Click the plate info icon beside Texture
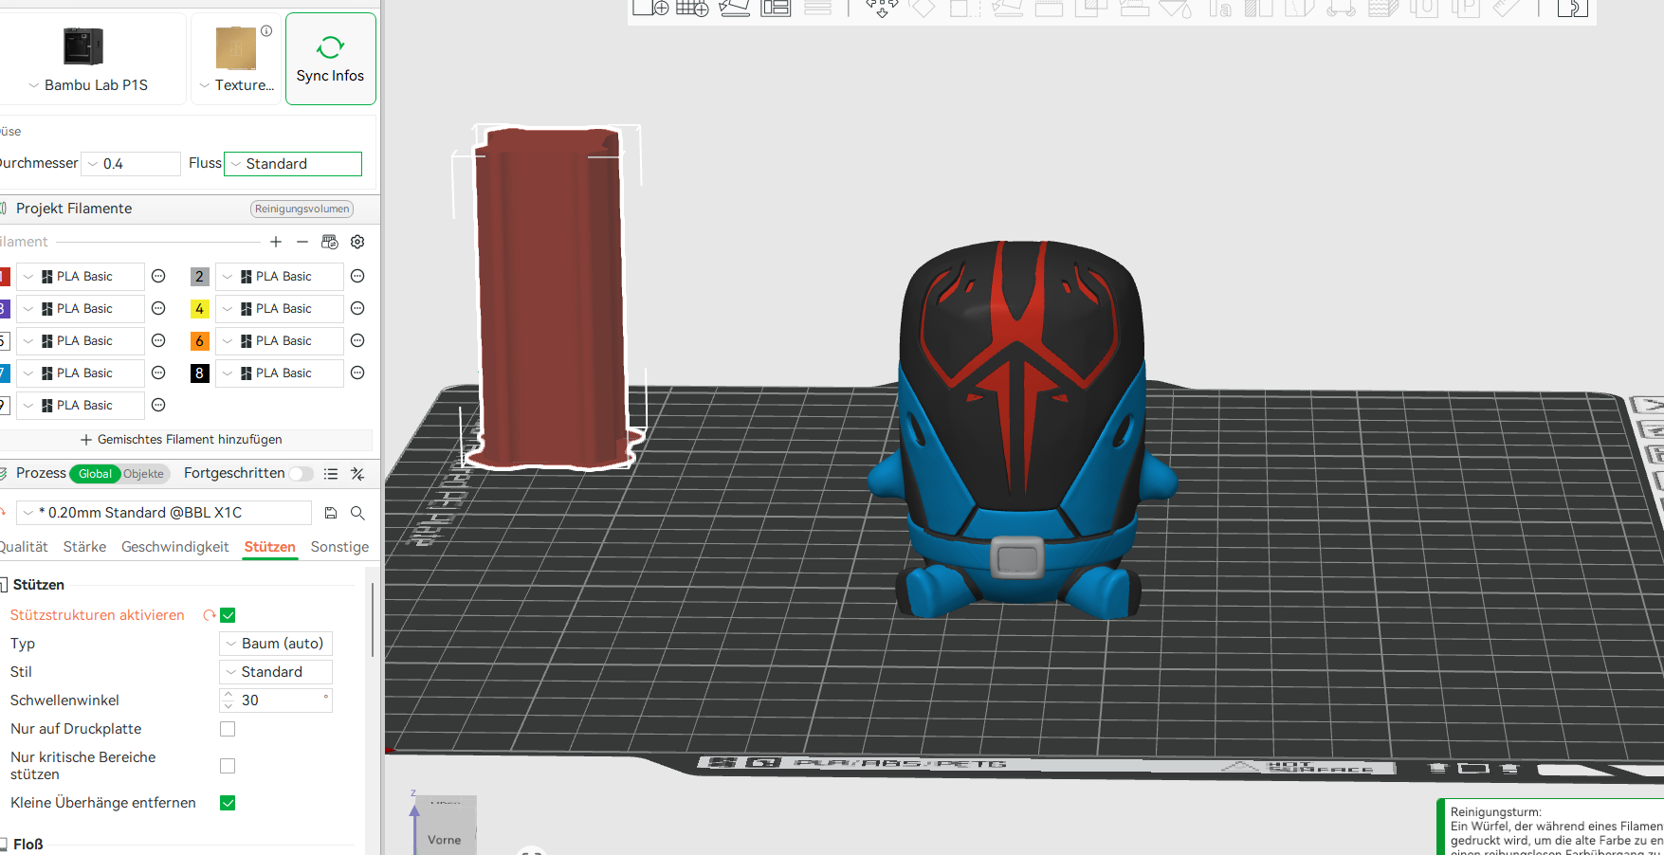The height and width of the screenshot is (855, 1664). [266, 31]
